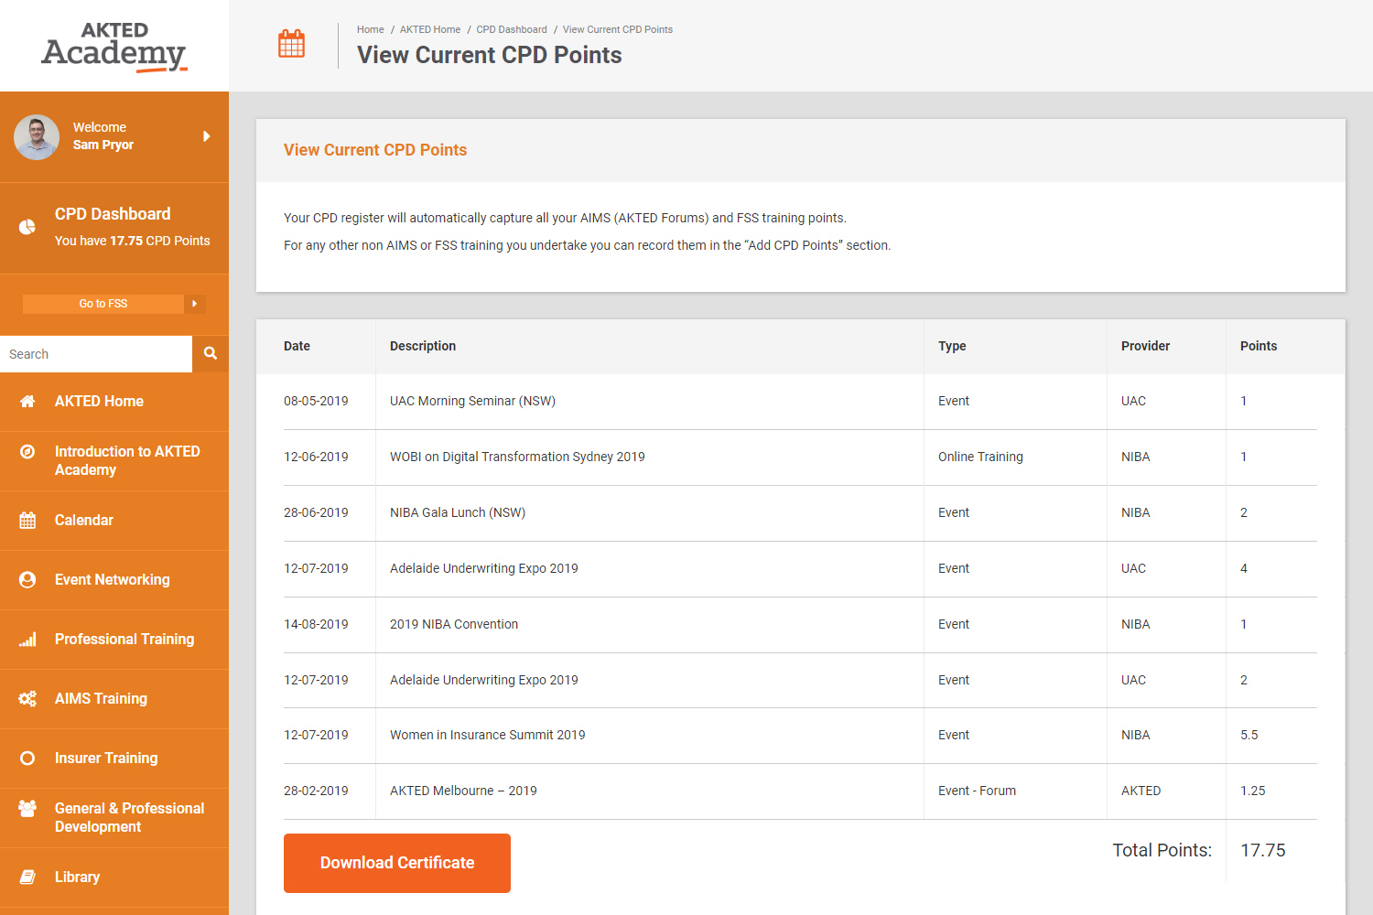Click Online Training type cell

[980, 457]
